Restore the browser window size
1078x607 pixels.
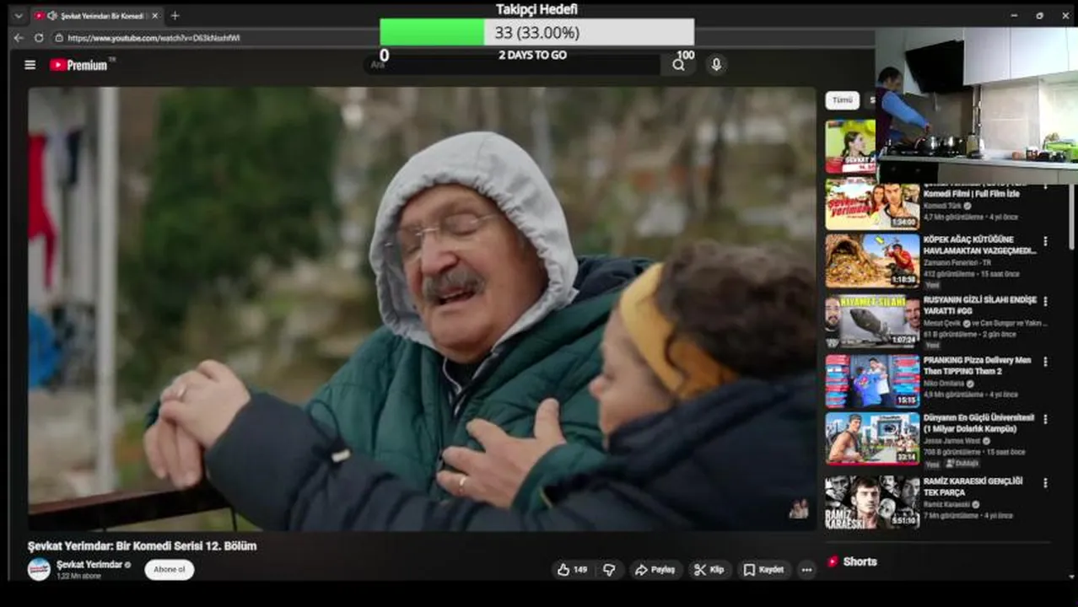point(1039,15)
